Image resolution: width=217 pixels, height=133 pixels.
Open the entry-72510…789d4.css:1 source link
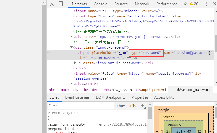(x=123, y=124)
